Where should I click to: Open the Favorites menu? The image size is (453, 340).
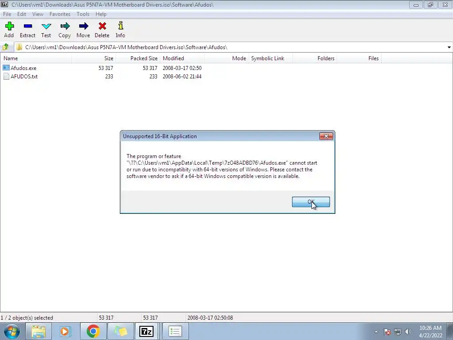[x=60, y=14]
